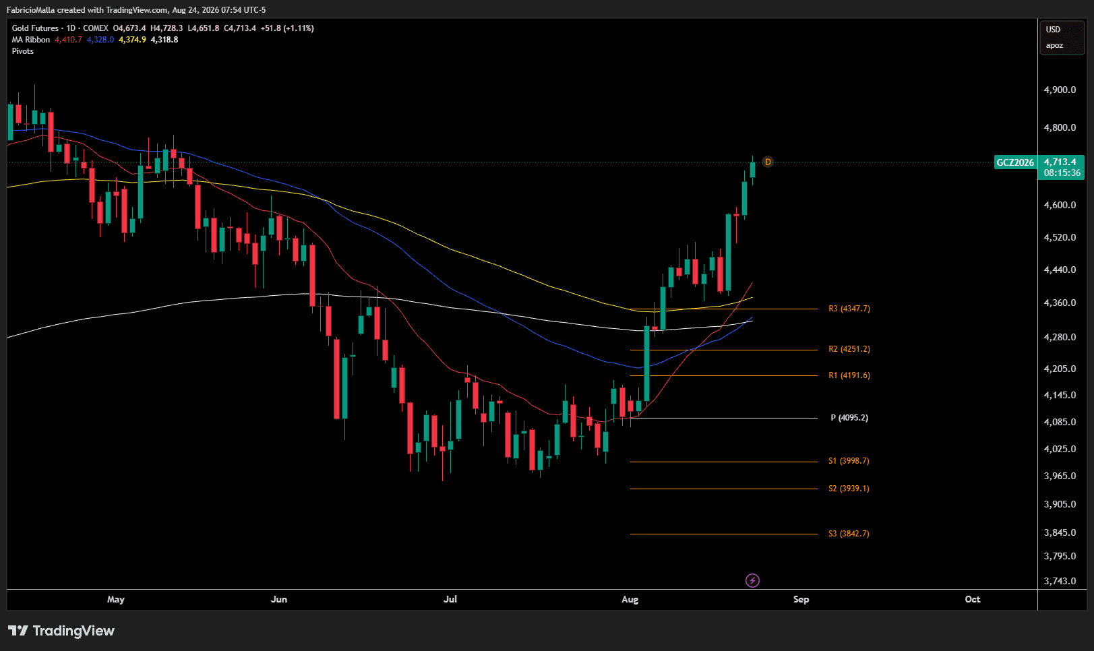Click the 4,800.0 price axis label
Viewport: 1094px width, 651px height.
[x=1060, y=127]
